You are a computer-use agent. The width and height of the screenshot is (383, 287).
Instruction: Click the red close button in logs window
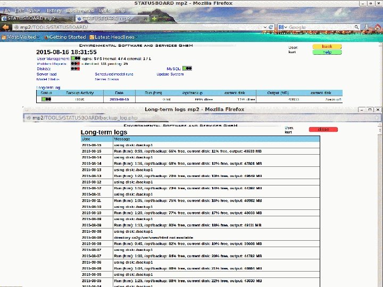point(323,129)
